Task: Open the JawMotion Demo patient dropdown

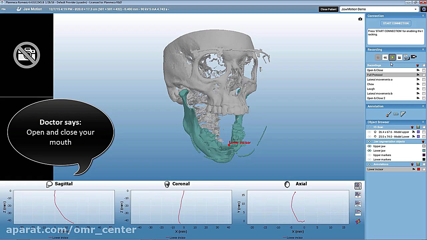Action: 379,9
